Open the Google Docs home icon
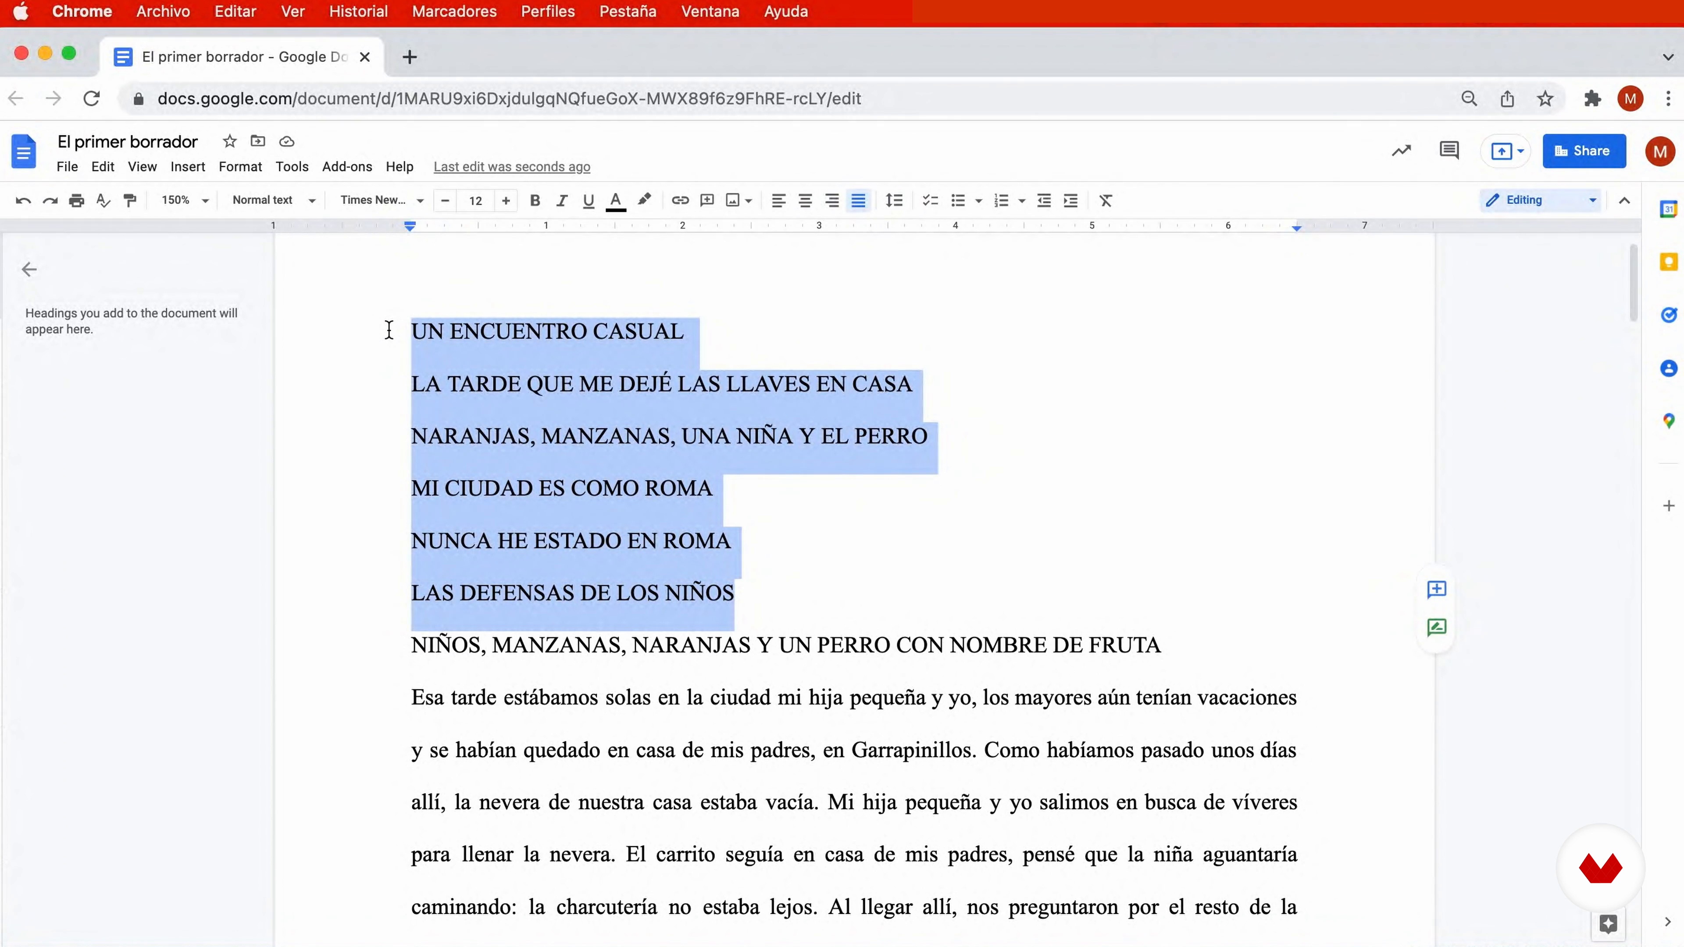This screenshot has height=947, width=1684. coord(24,152)
